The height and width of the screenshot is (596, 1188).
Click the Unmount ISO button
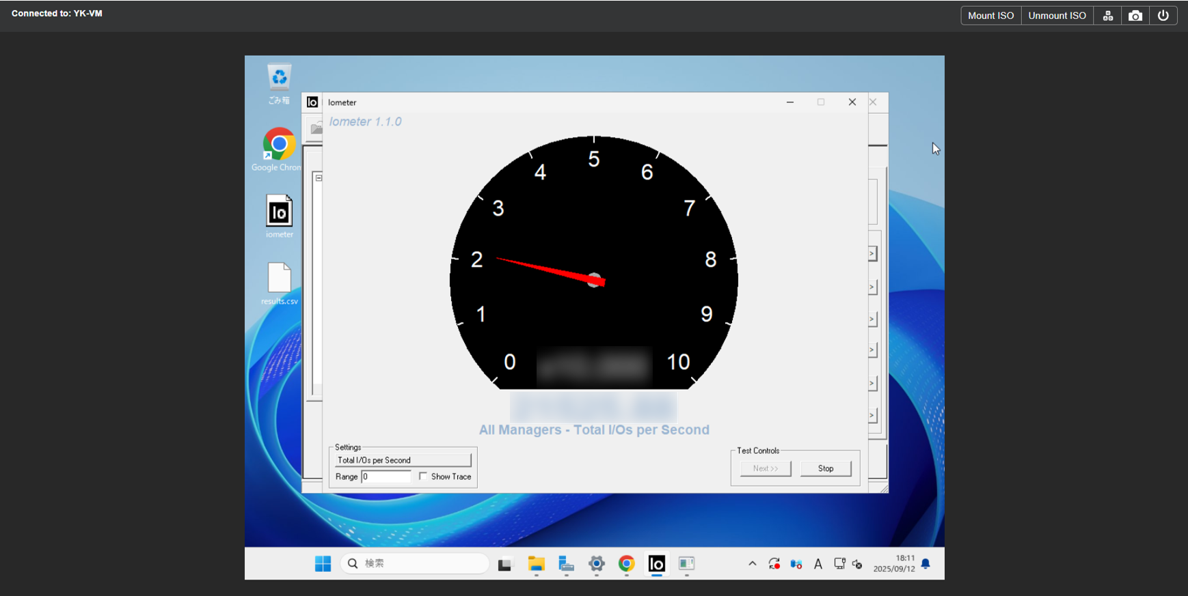[x=1057, y=16]
